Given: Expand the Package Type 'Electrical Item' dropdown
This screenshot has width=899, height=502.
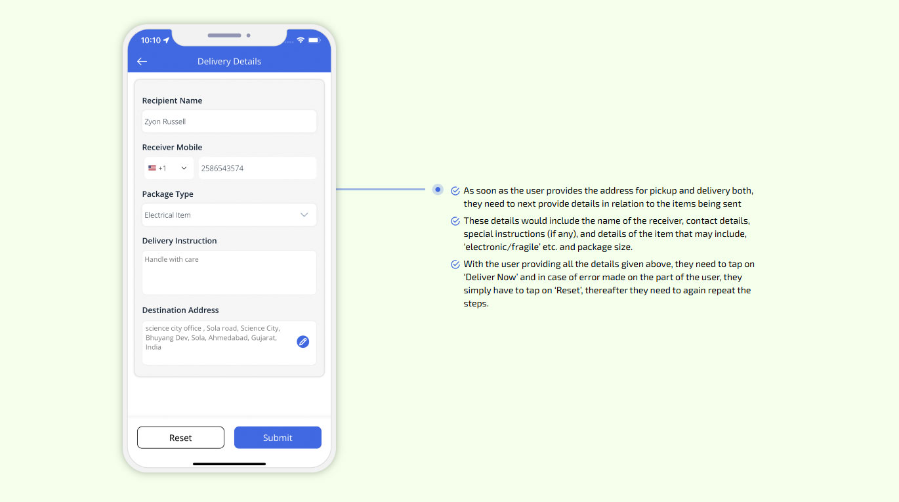Looking at the screenshot, I should click(x=304, y=215).
